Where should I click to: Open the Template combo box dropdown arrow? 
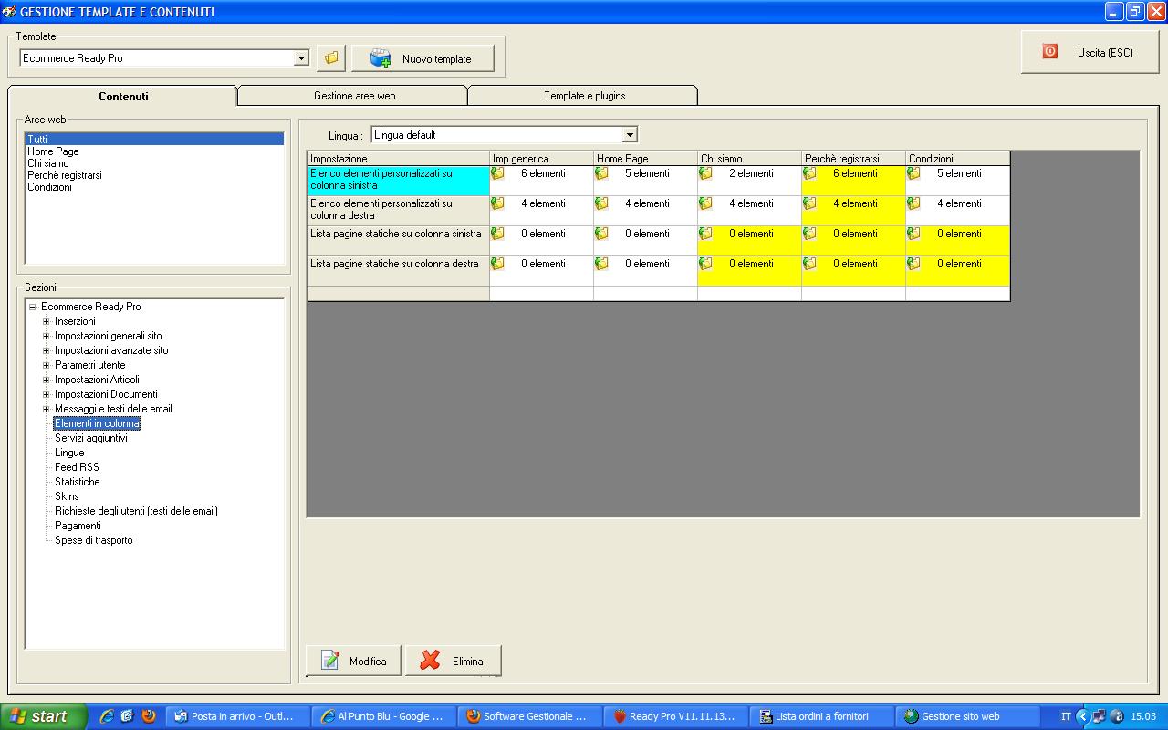tap(302, 58)
